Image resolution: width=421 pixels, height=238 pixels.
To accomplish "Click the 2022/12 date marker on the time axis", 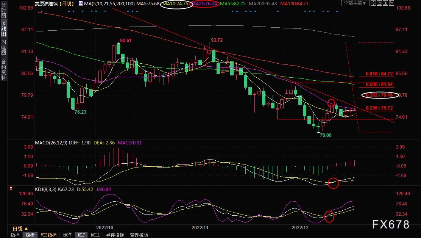I will 300,227.
